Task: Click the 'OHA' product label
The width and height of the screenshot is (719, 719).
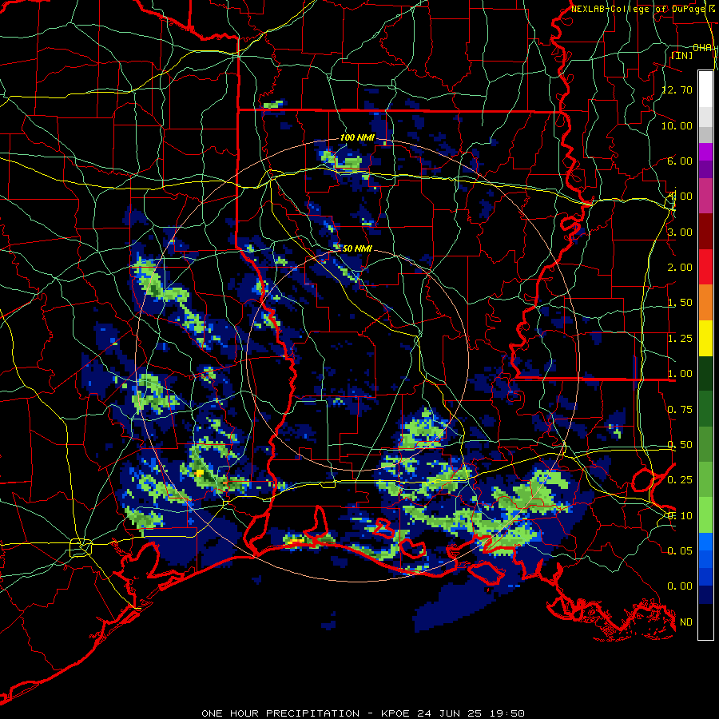Action: [x=702, y=48]
